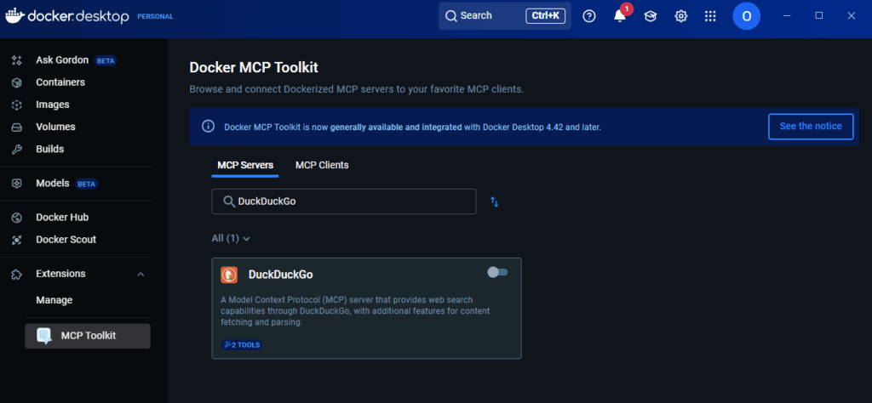
Task: Click the DuckDuckGo server search field
Action: [x=344, y=201]
